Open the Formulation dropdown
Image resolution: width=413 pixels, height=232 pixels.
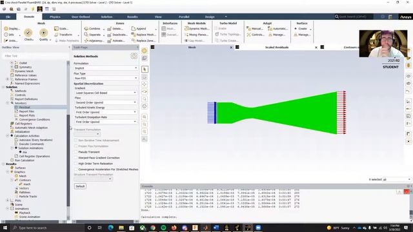click(x=106, y=68)
